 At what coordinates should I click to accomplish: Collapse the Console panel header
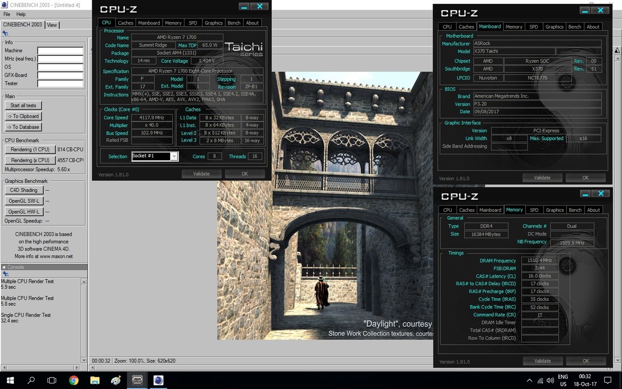pyautogui.click(x=4, y=267)
